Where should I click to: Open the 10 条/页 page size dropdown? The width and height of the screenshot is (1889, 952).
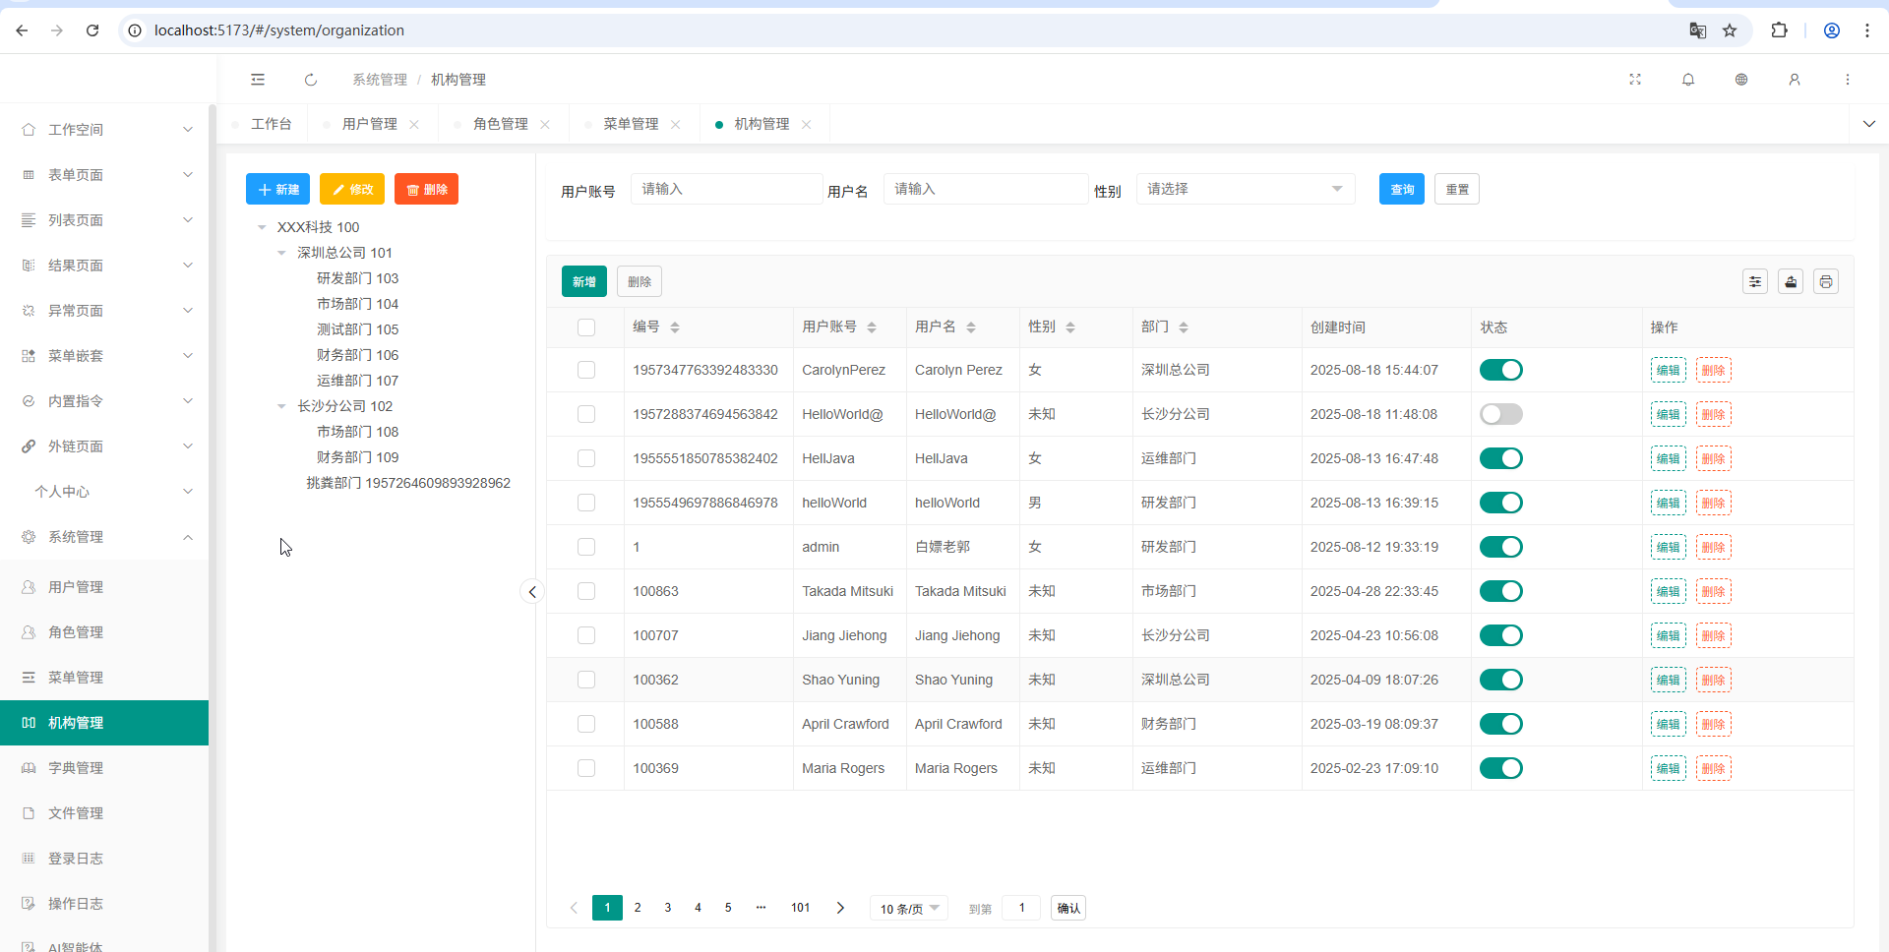tap(909, 909)
